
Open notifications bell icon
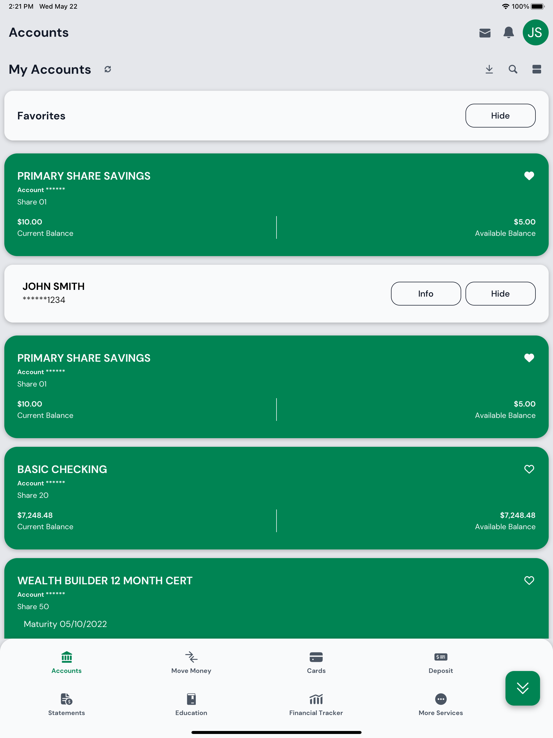(x=508, y=33)
